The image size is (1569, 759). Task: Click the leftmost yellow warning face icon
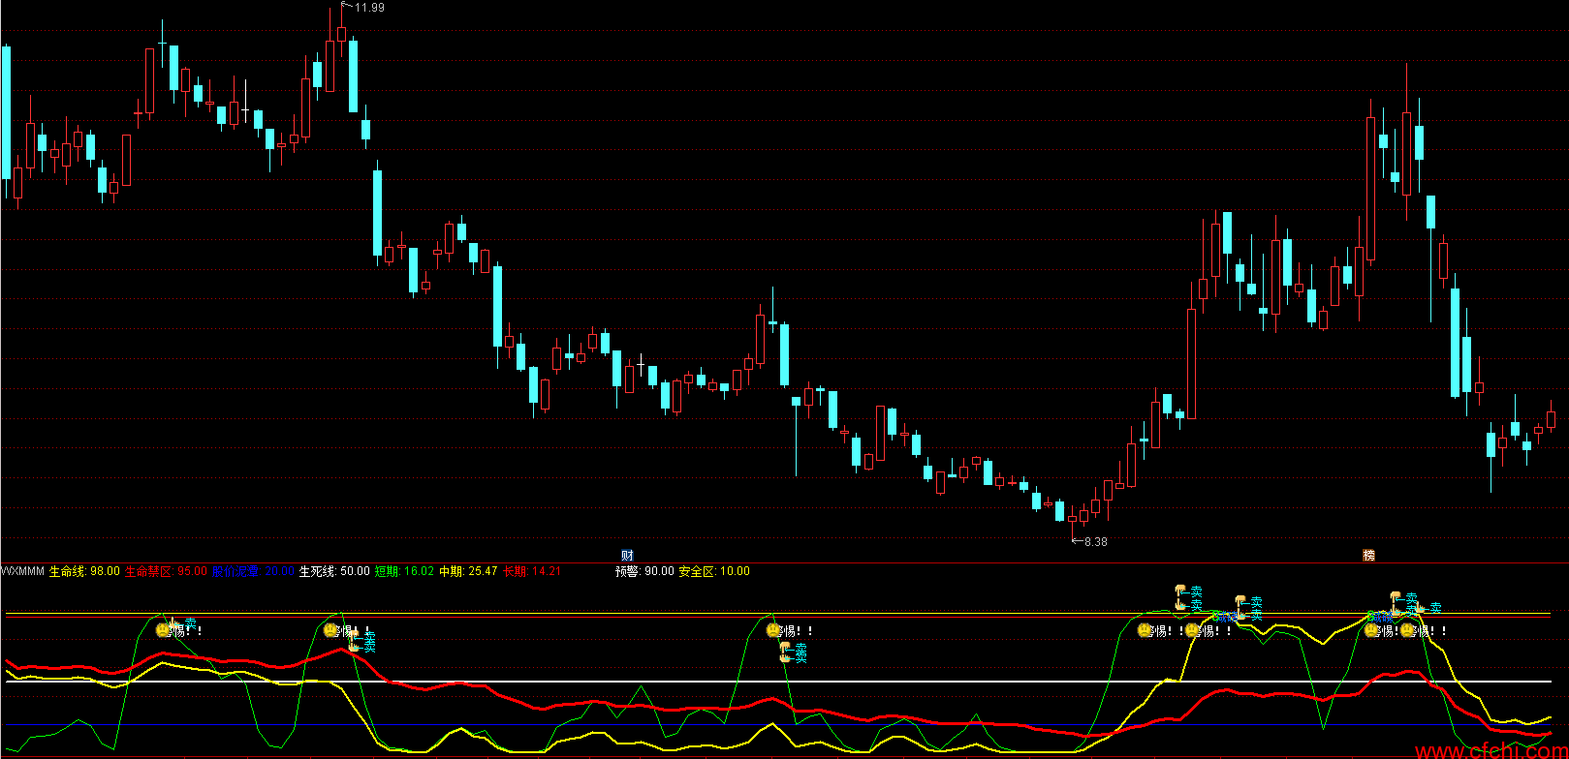(x=163, y=630)
